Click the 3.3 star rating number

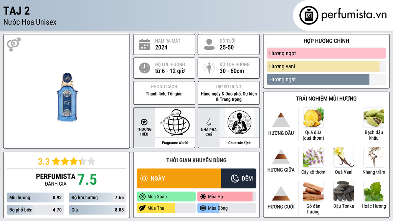tap(44, 162)
